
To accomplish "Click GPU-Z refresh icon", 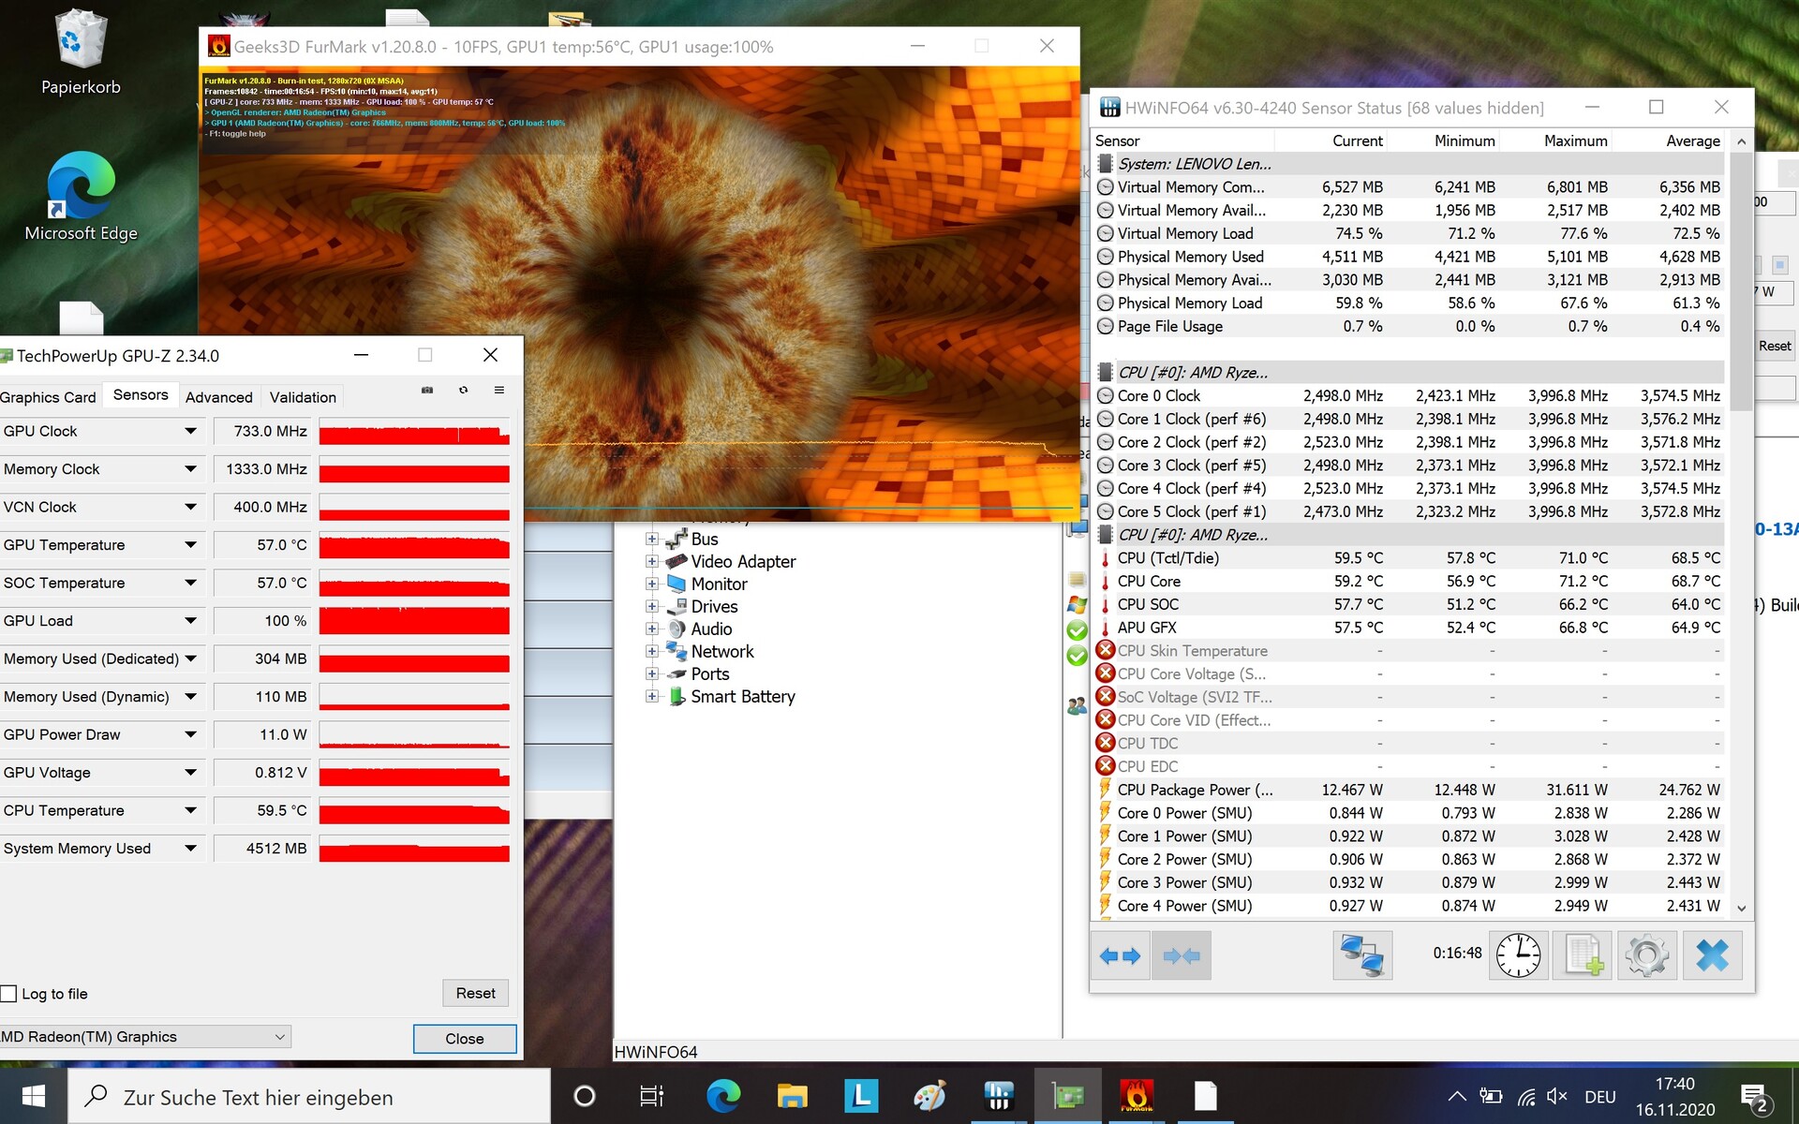I will tap(463, 390).
